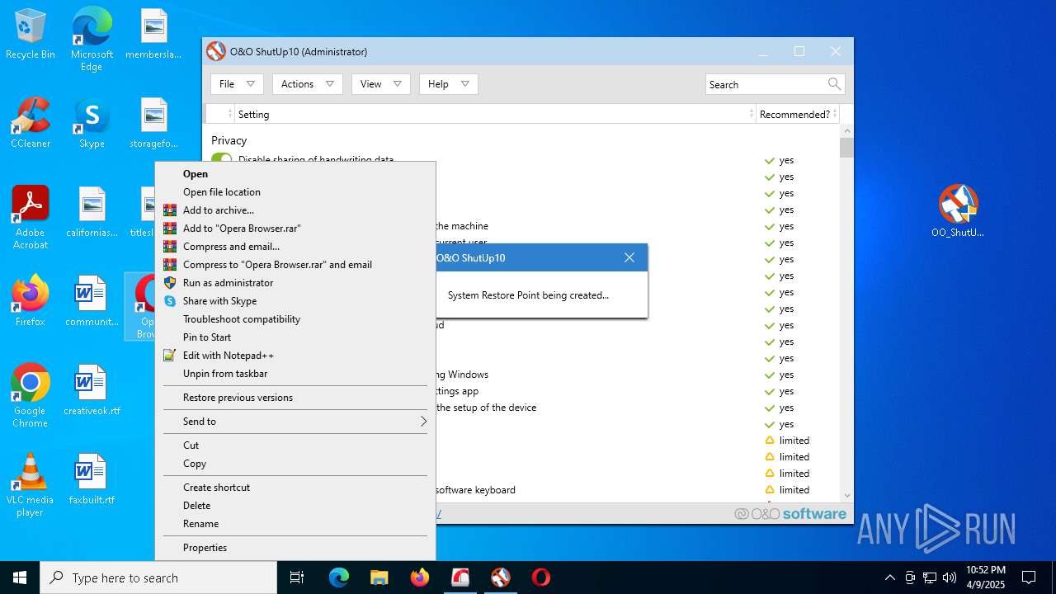Open Firefox desktop shortcut
The image size is (1056, 594).
31,301
